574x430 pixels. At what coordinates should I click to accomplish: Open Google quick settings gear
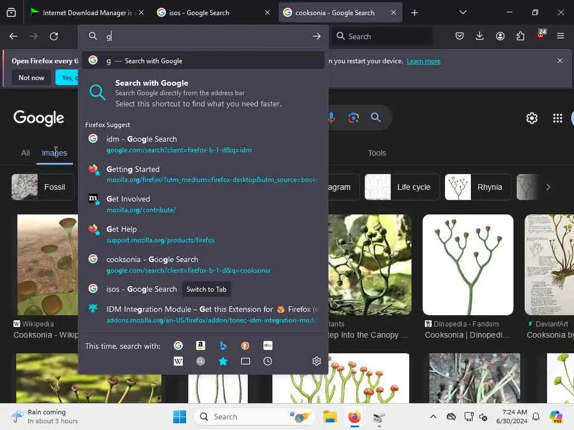(x=531, y=118)
